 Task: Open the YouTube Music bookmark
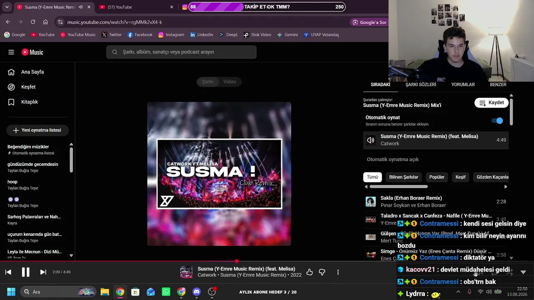pos(78,35)
